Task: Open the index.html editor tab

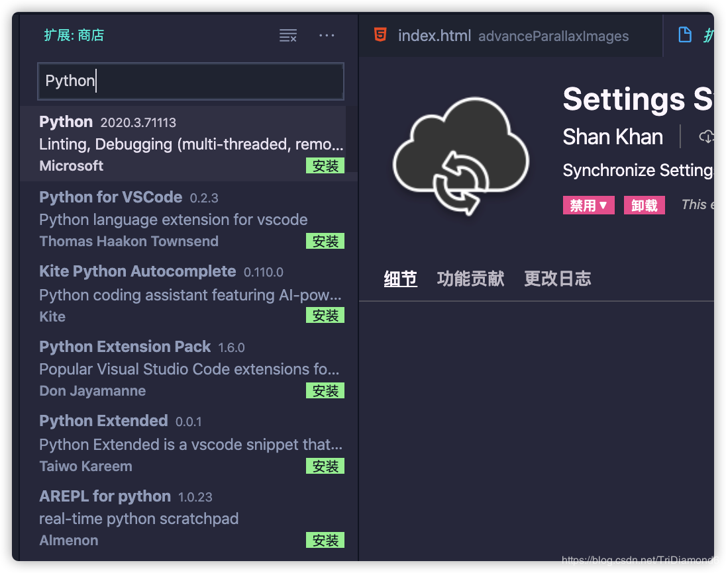Action: pyautogui.click(x=511, y=35)
